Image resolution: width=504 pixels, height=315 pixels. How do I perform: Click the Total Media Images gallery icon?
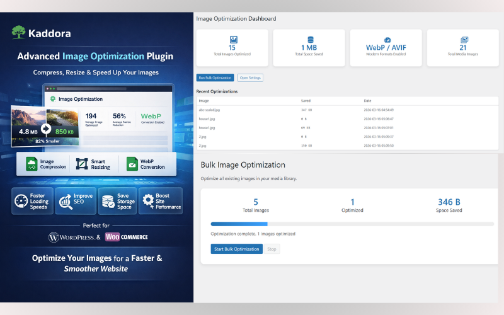[464, 40]
